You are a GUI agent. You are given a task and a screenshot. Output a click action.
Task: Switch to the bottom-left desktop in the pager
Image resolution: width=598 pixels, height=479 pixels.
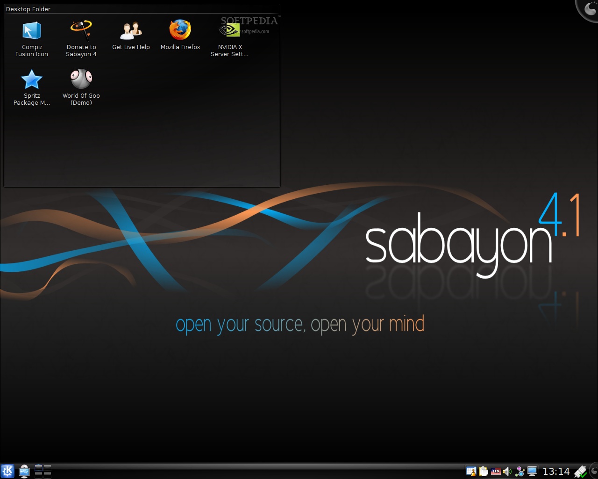pos(39,474)
